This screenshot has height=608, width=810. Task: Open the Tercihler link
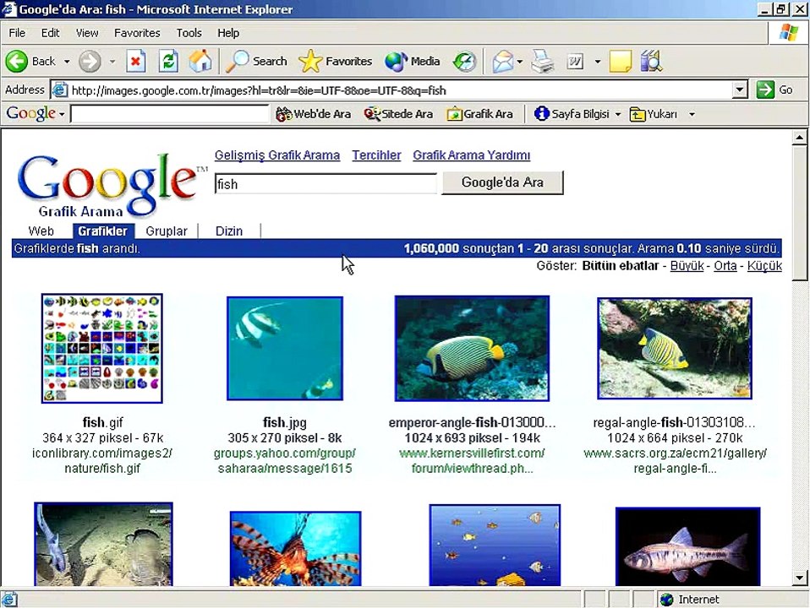(x=376, y=155)
